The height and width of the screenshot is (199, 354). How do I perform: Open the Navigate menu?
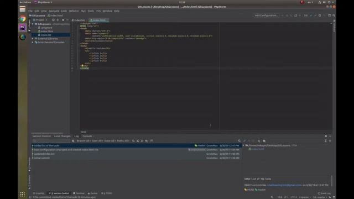point(54,11)
